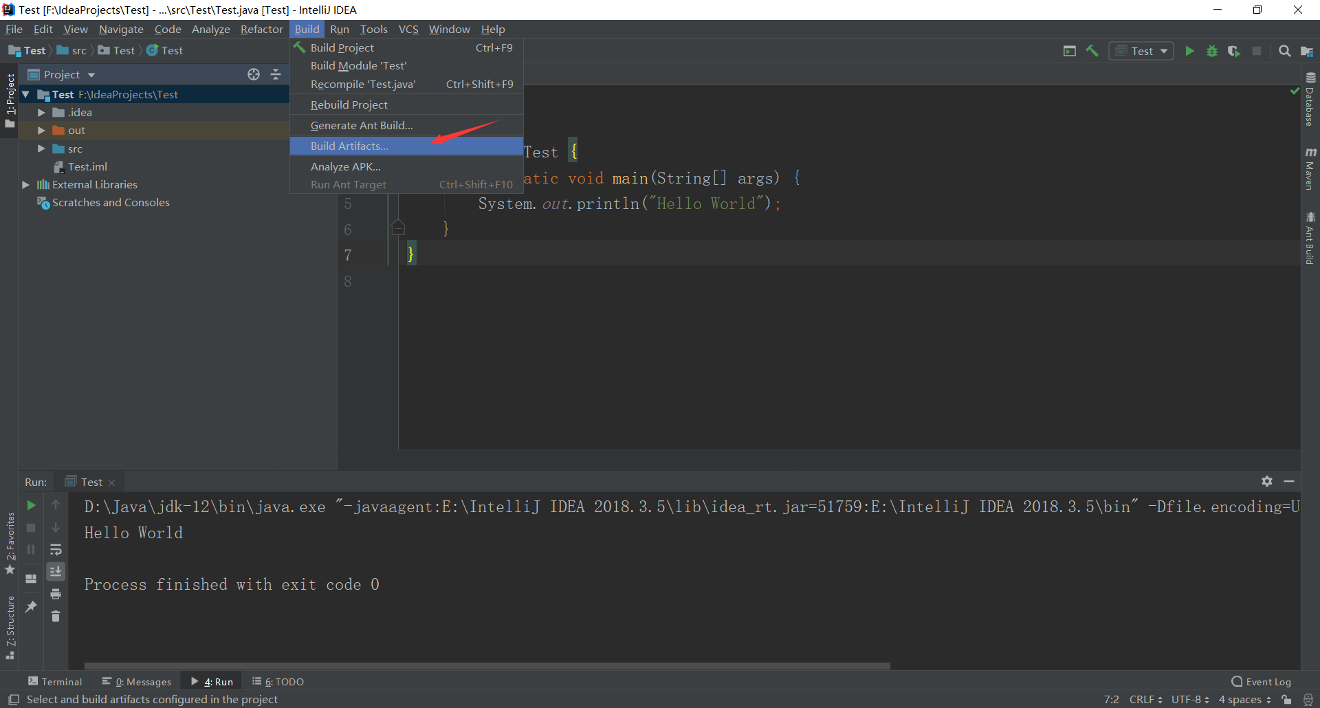Change UTF-8 encoding in status bar

tap(1190, 699)
